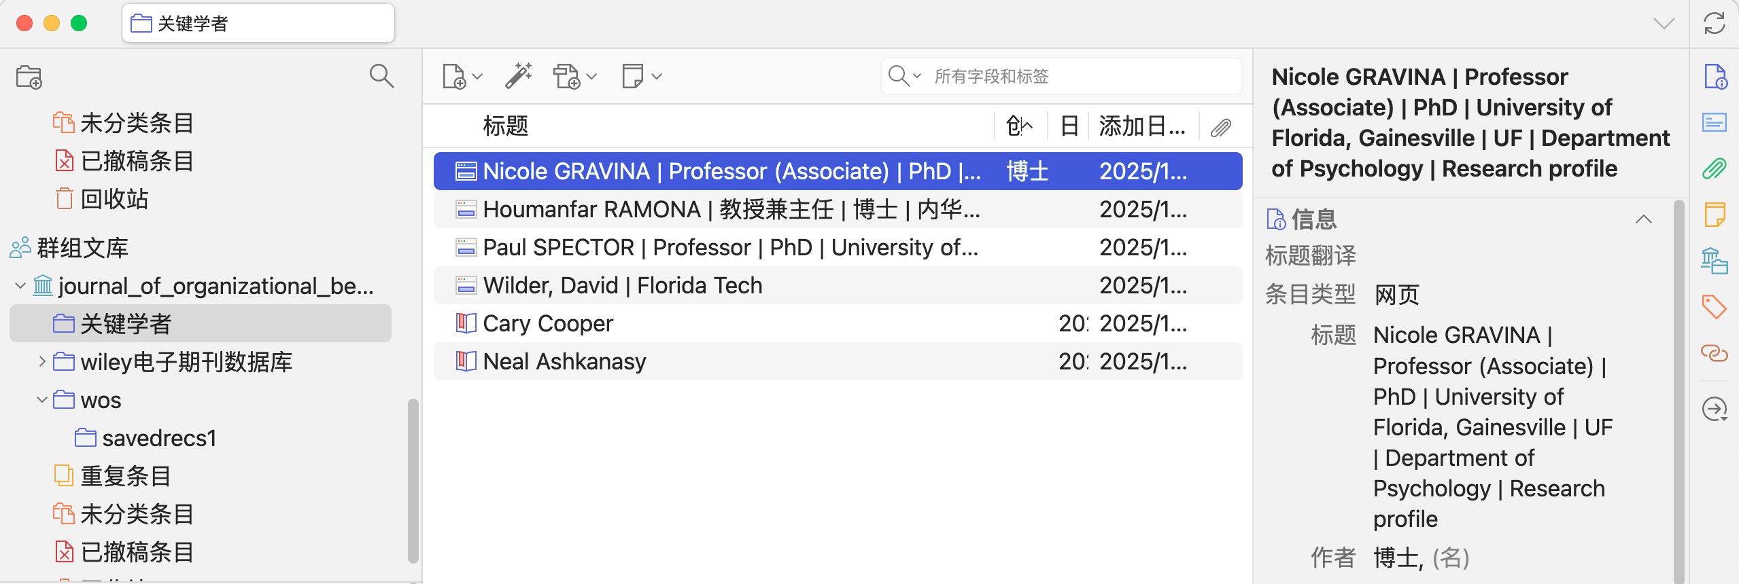Open the attachments pane via paperclip icon
Screen dimensions: 1739x584
pyautogui.click(x=1714, y=168)
